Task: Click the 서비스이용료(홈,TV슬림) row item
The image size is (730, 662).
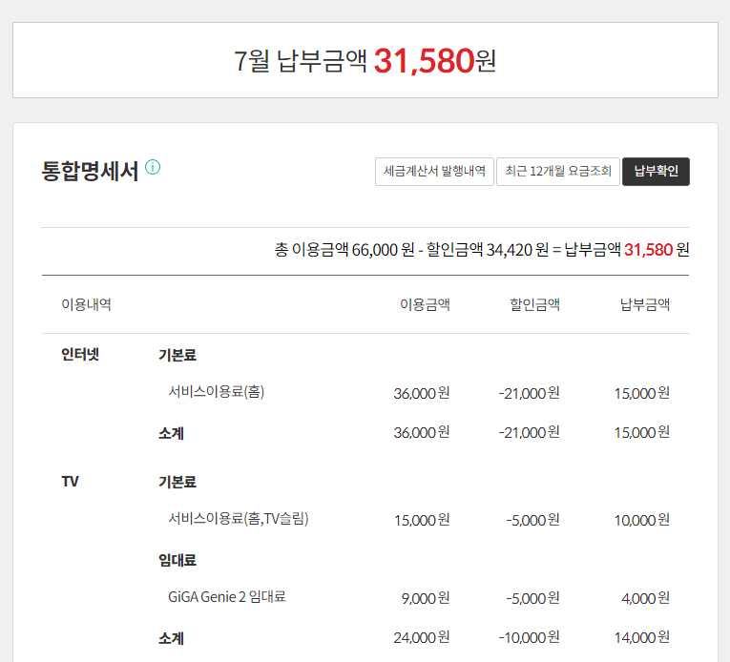Action: pyautogui.click(x=238, y=519)
